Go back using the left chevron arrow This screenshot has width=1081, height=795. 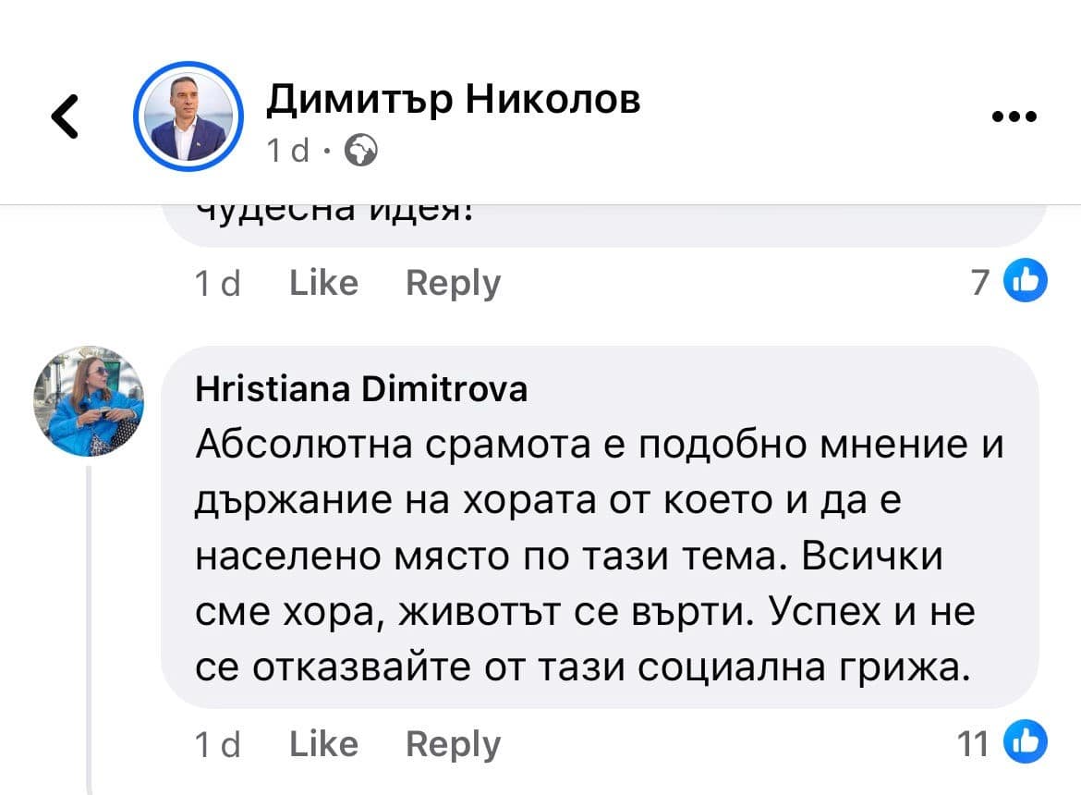(x=65, y=117)
